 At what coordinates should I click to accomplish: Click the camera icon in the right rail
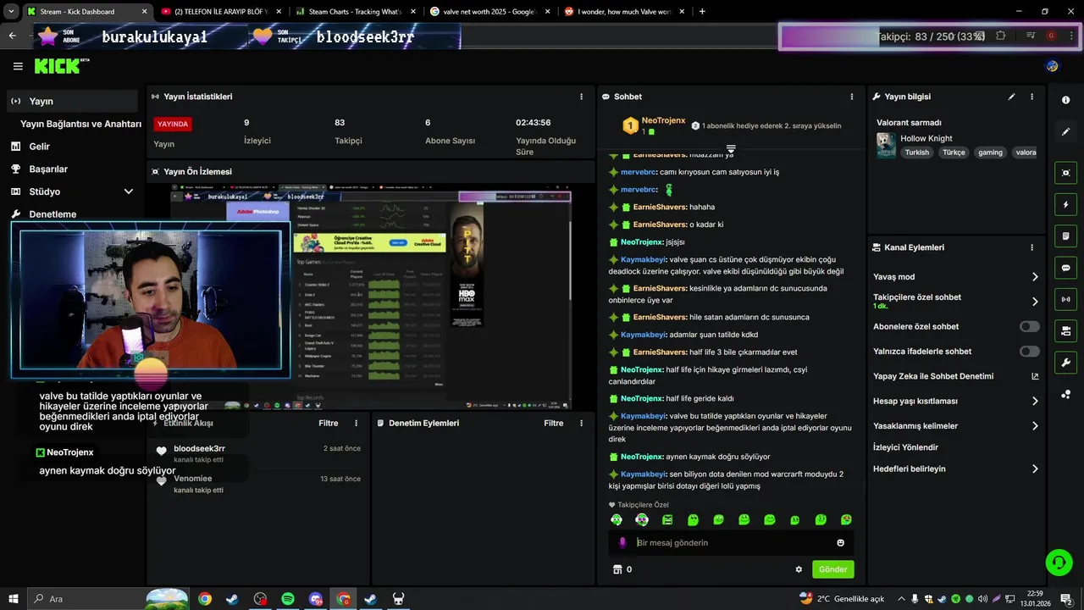click(x=1065, y=330)
